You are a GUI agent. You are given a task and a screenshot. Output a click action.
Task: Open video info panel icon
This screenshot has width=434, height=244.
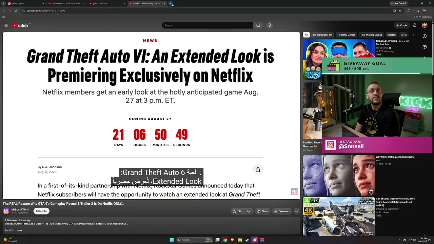tap(425, 36)
